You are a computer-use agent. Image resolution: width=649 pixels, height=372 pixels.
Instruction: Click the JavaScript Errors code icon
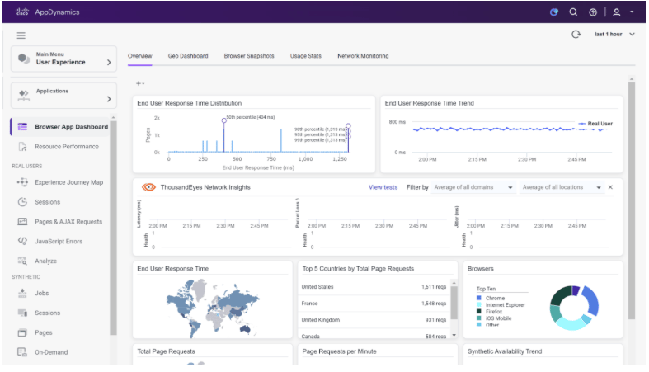[x=22, y=241]
